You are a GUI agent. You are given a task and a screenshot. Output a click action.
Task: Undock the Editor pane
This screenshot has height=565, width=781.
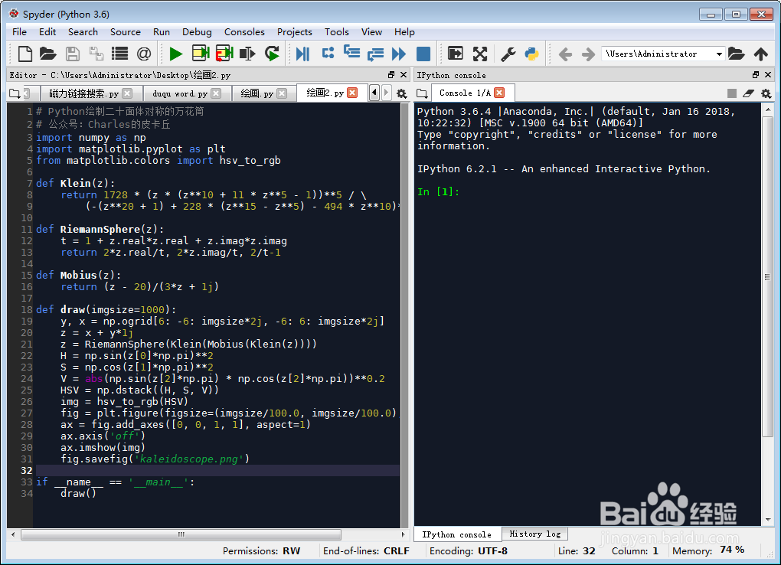coord(391,75)
